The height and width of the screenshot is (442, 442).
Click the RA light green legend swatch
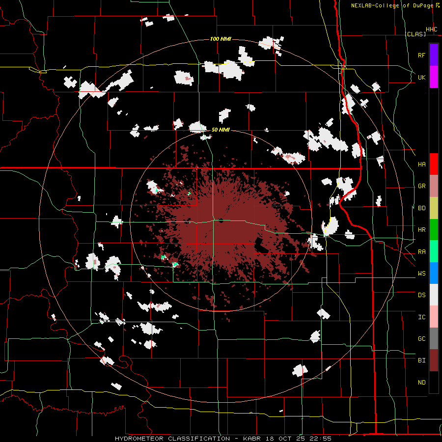tap(434, 251)
